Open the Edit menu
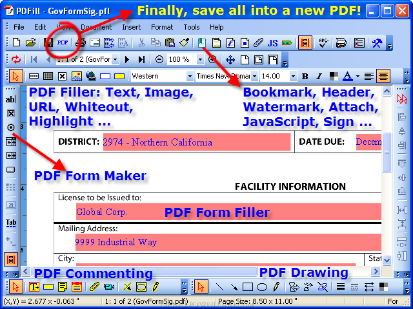The height and width of the screenshot is (309, 413). click(40, 27)
